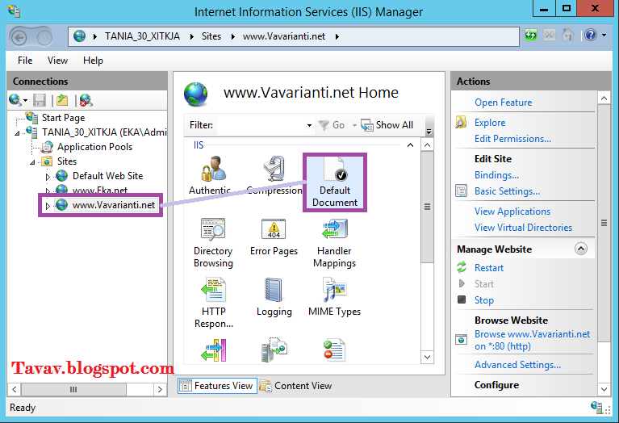This screenshot has width=619, height=423.
Task: Click Browse www.Vavarianti.net on *:80 link
Action: click(532, 340)
